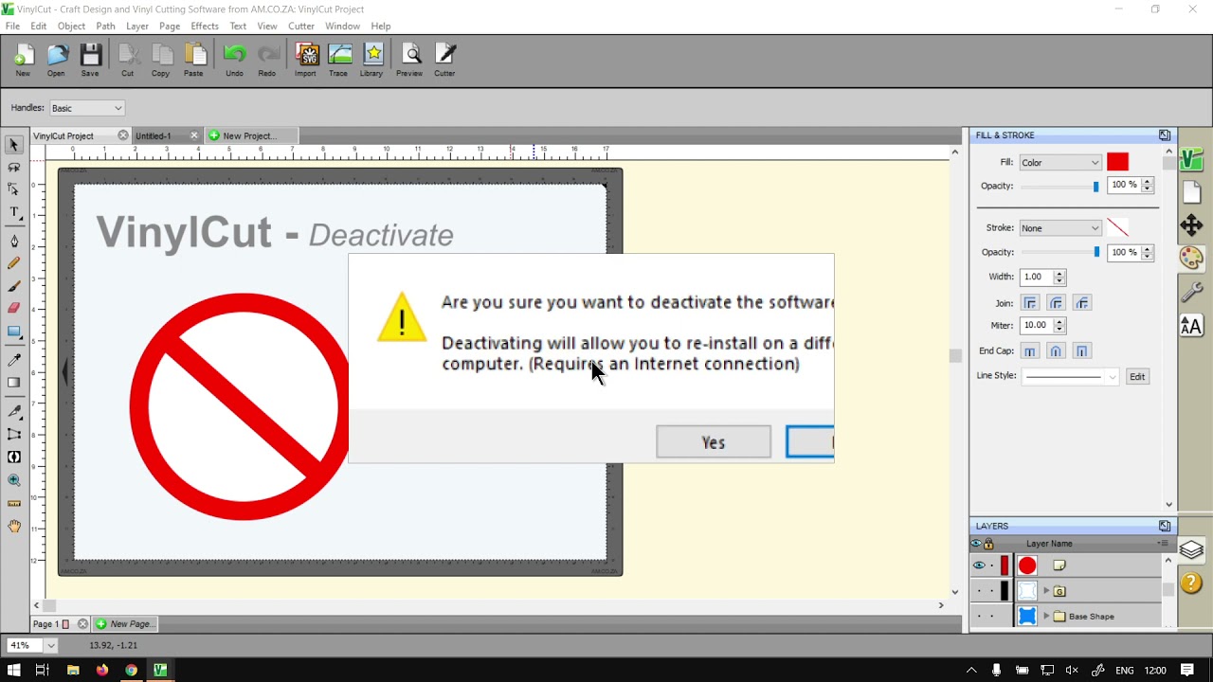Open the Text AA side tab
The width and height of the screenshot is (1213, 682).
point(1191,326)
